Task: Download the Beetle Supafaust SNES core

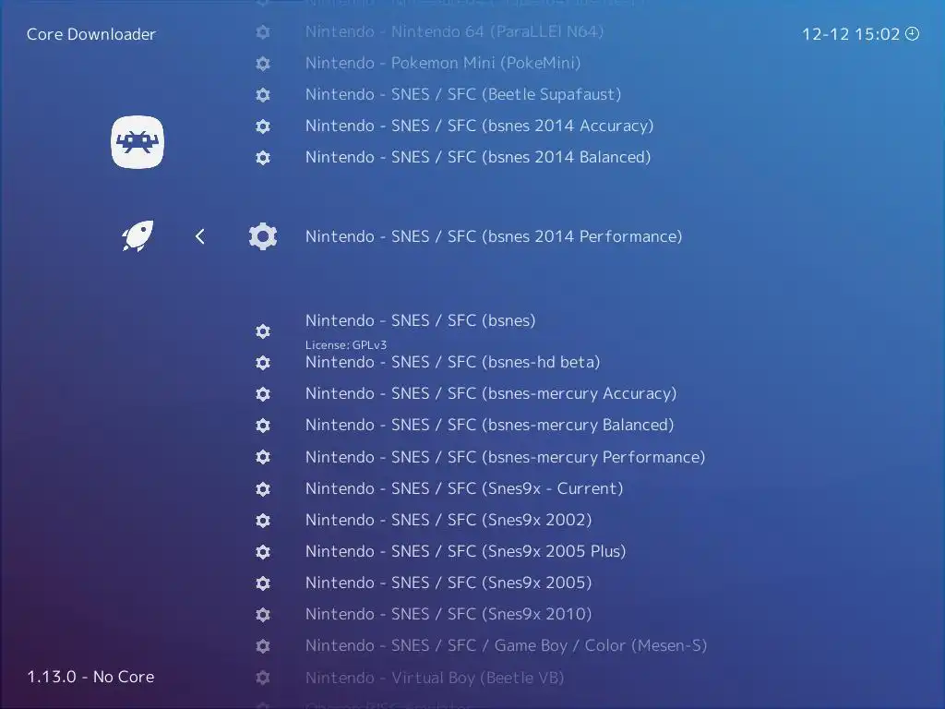Action: click(x=463, y=94)
